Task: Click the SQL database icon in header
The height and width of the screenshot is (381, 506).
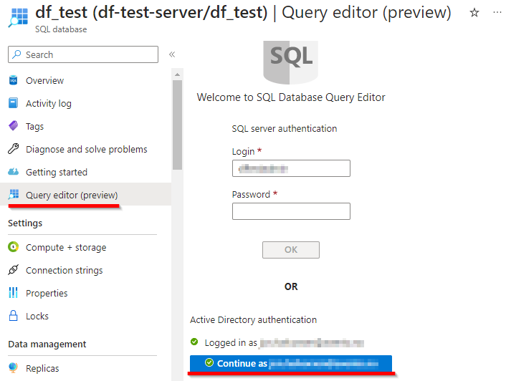Action: tap(18, 17)
